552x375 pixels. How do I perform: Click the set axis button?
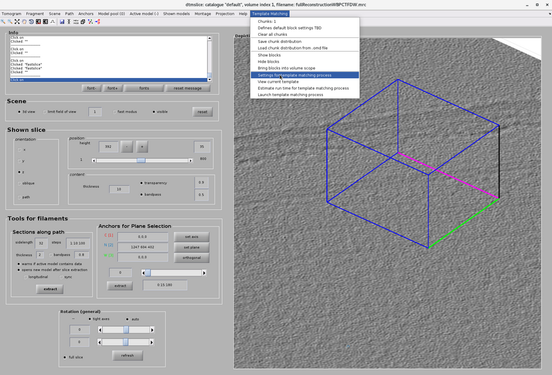pos(192,237)
